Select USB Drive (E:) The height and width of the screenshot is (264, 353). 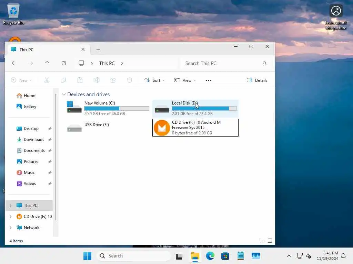[108, 128]
